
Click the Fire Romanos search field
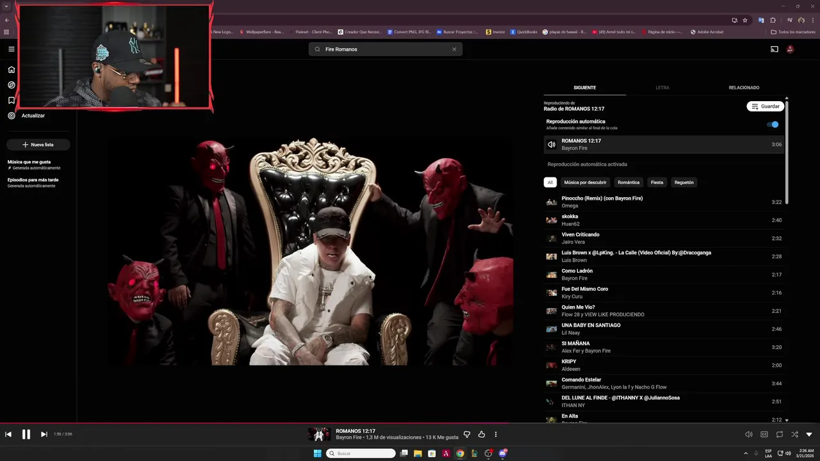(x=386, y=49)
